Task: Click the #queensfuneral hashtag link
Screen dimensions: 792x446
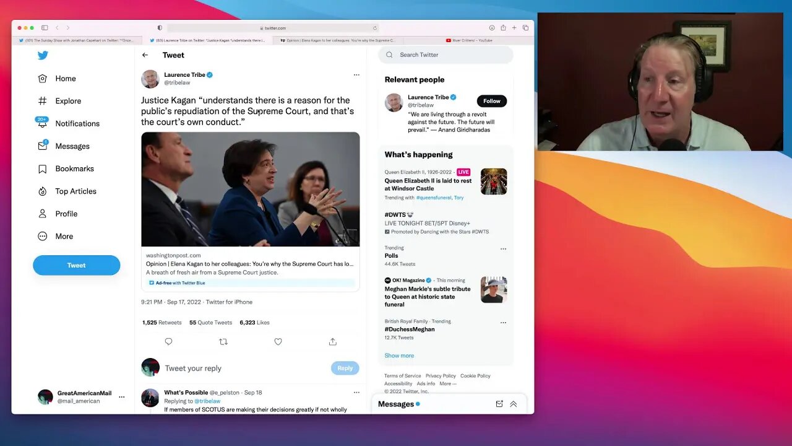Action: point(434,198)
